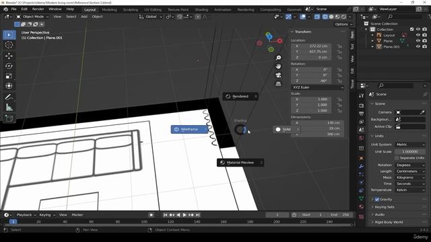Choose the Scale tool
Image resolution: width=431 pixels, height=242 pixels.
click(x=9, y=76)
